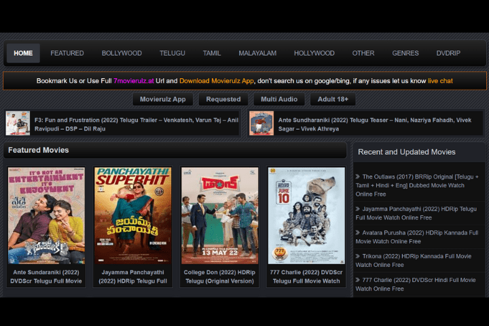Go to the DVDRIP section

[448, 53]
